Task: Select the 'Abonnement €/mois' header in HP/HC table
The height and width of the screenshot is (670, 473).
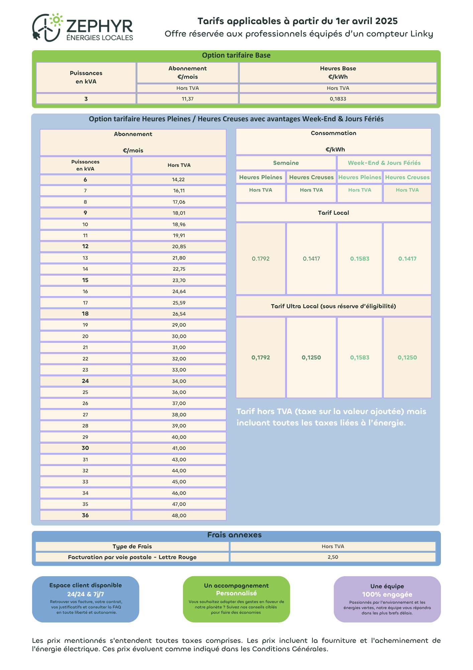Action: coord(133,142)
